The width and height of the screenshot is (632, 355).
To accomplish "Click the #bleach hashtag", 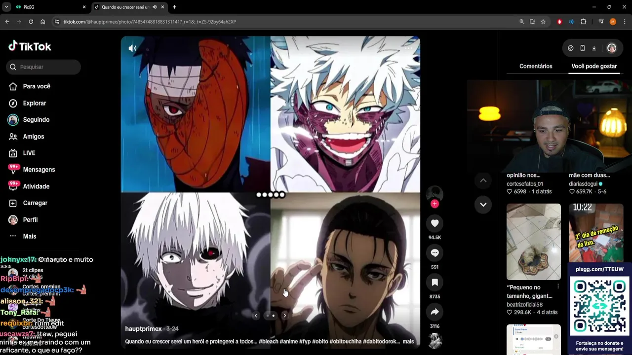I will [269, 341].
